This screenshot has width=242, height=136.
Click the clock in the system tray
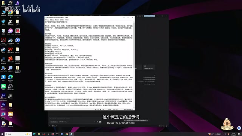234,134
